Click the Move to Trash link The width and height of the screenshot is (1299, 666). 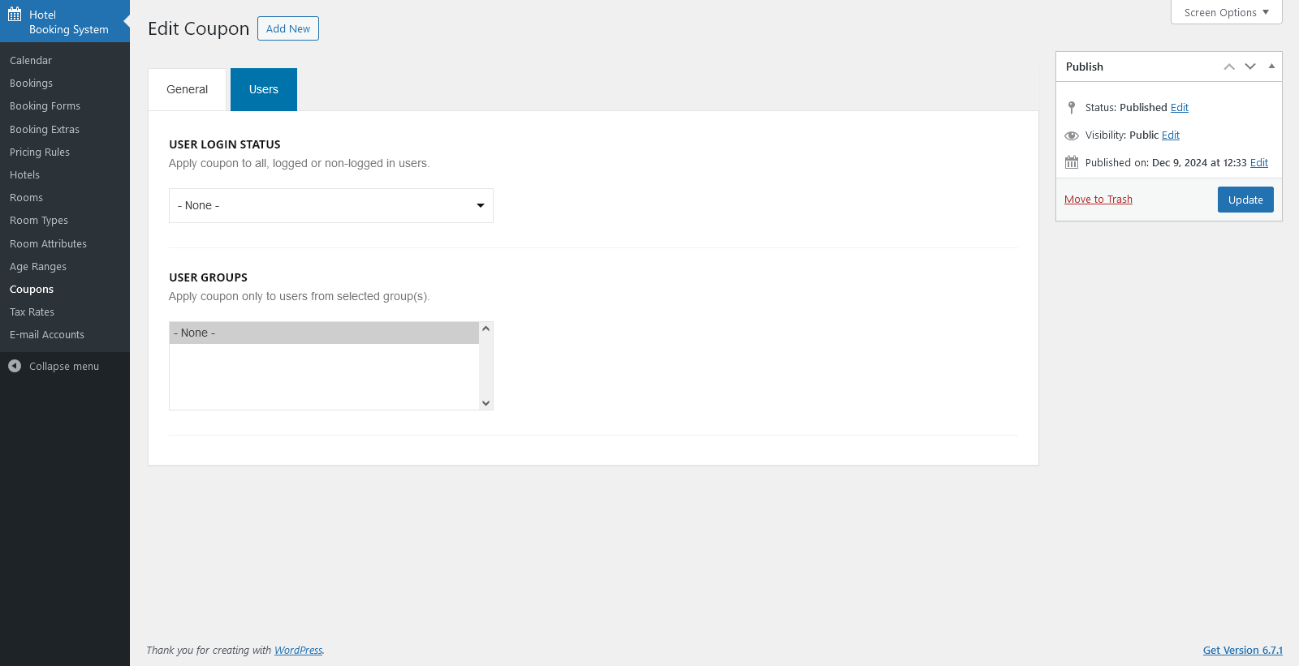(x=1098, y=200)
